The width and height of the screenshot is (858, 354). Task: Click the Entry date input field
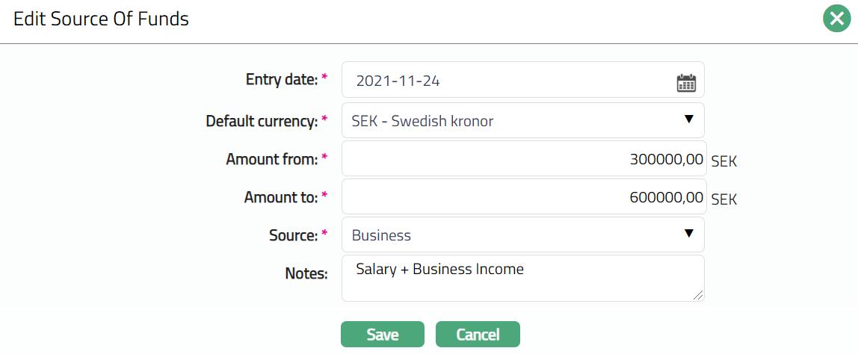coord(508,81)
